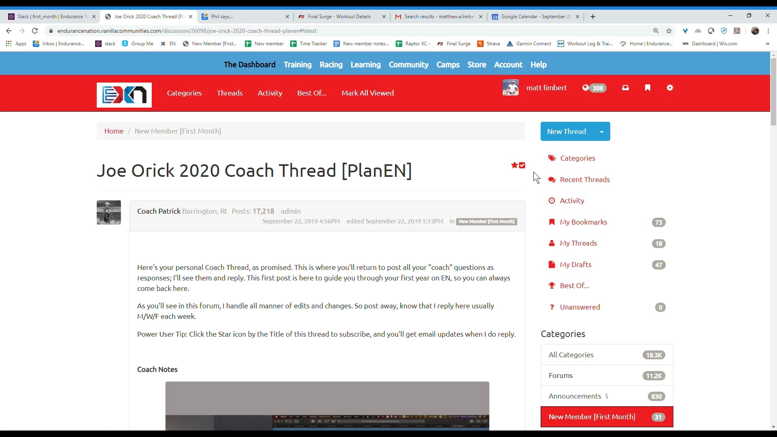This screenshot has height=437, width=777.
Task: Go to Home in the breadcrumb
Action: click(x=114, y=131)
